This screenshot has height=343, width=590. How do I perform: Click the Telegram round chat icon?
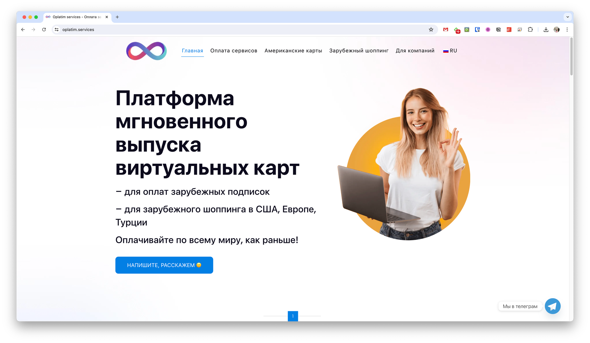click(x=553, y=306)
